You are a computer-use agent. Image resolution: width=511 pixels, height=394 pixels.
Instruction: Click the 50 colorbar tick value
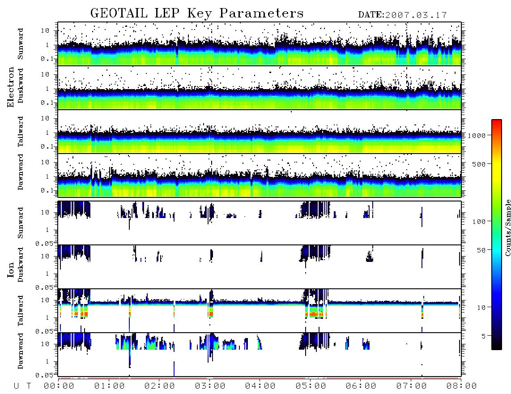point(481,250)
